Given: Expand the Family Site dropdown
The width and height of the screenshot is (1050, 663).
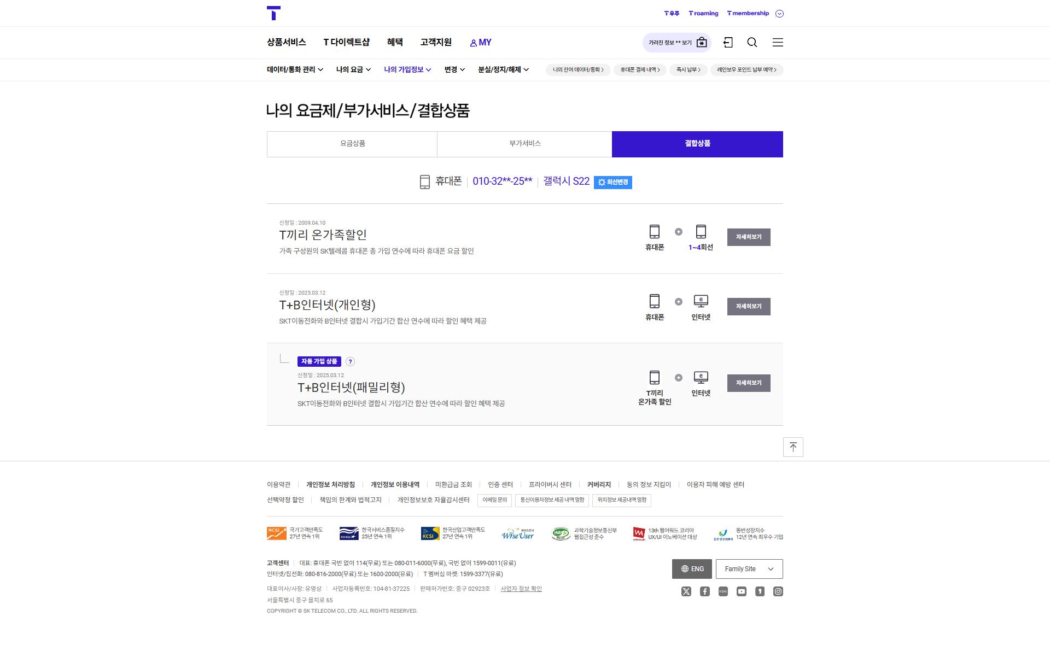Looking at the screenshot, I should click(x=749, y=569).
